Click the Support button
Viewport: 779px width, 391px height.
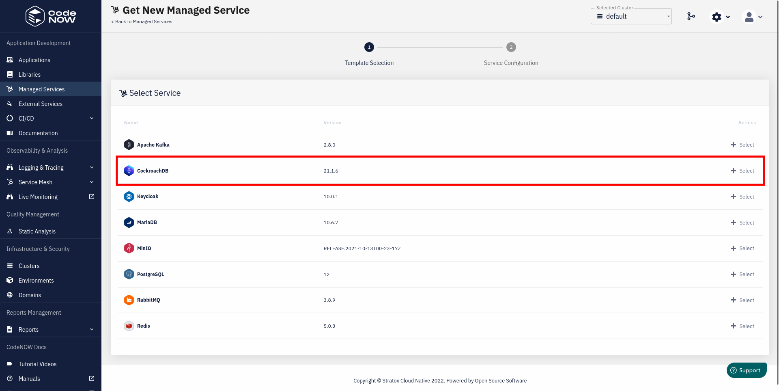(747, 370)
